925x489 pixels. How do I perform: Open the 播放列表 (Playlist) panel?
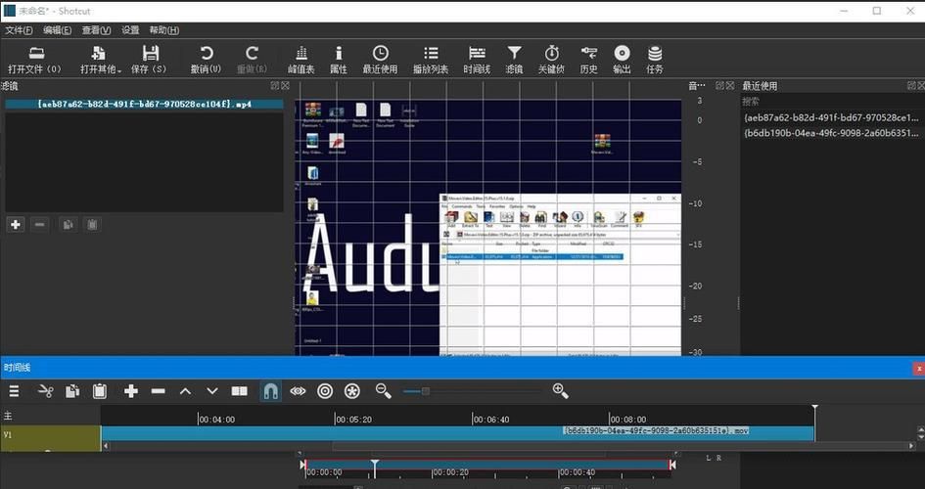(x=430, y=58)
